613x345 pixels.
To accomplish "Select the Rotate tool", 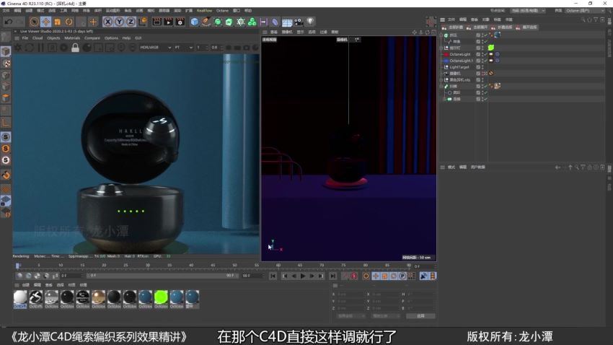I will 69,22.
